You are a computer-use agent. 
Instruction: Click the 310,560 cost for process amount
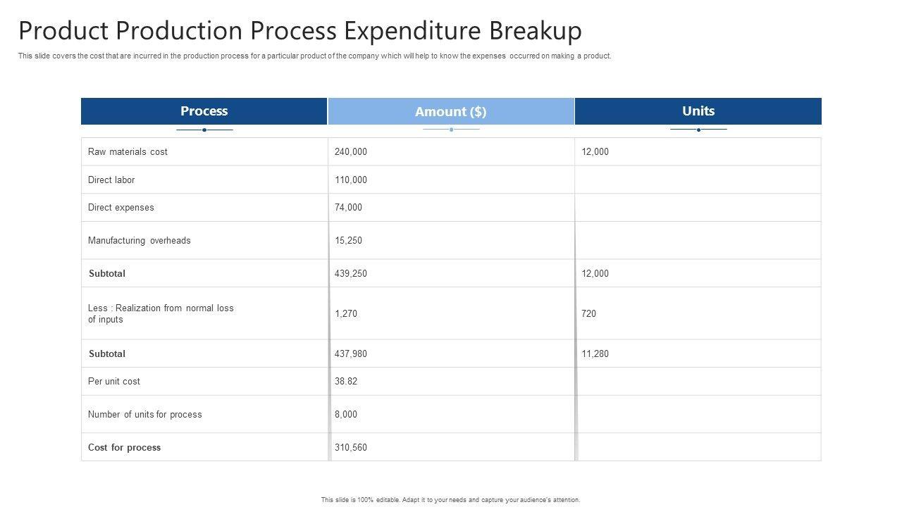(x=351, y=448)
